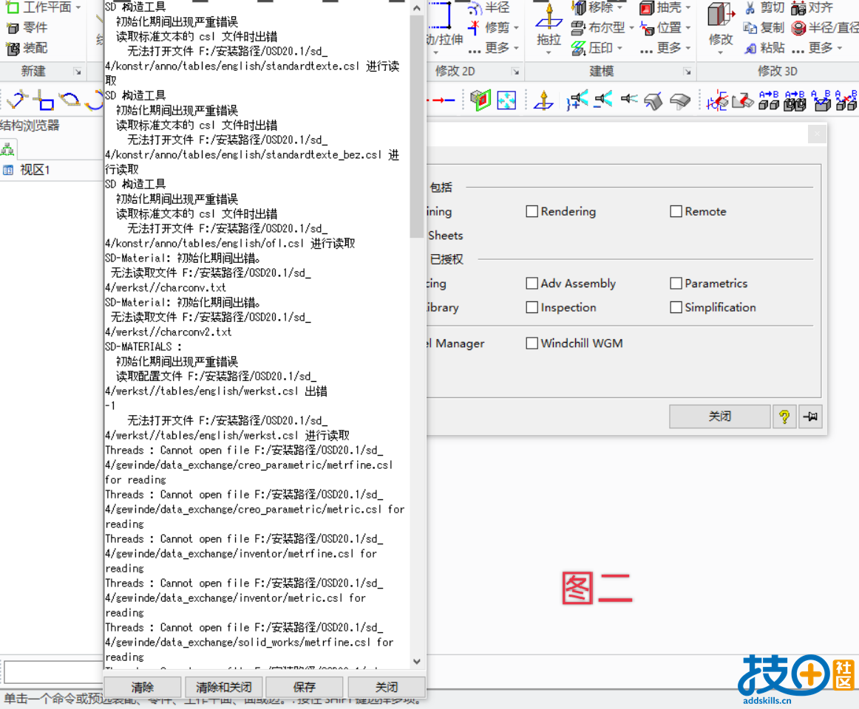
Task: Click 关闭 in the output window
Action: point(386,687)
